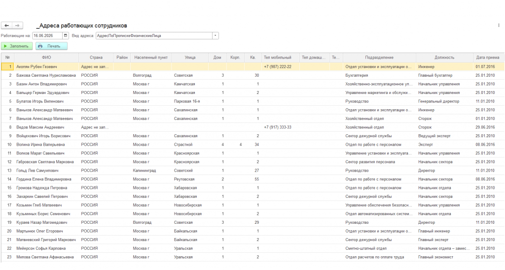The width and height of the screenshot is (505, 270).
Task: Click Главный бухгалтер position cell
Action: (444, 75)
